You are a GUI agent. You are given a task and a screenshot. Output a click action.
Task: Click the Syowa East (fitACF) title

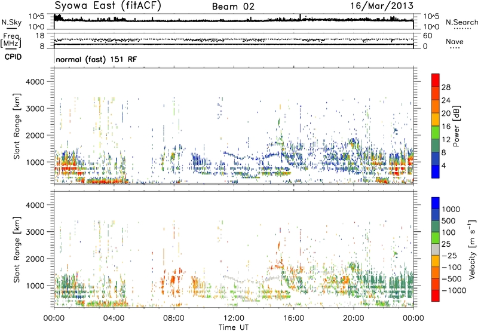click(108, 5)
